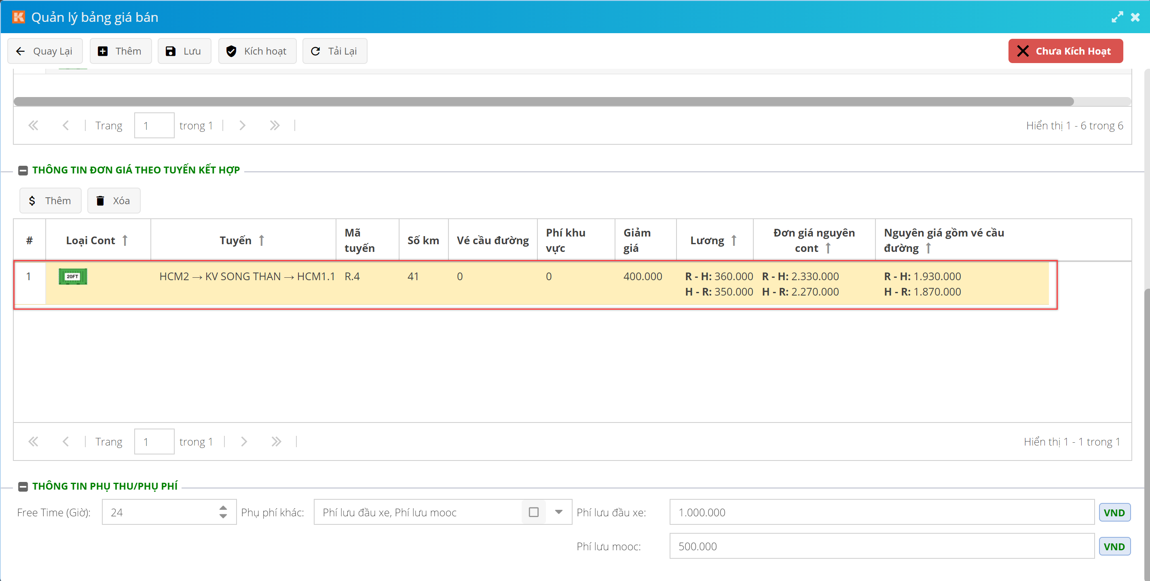Screen dimensions: 1150x581
Task: Add price via dollar-sign Thêm button
Action: tap(50, 201)
